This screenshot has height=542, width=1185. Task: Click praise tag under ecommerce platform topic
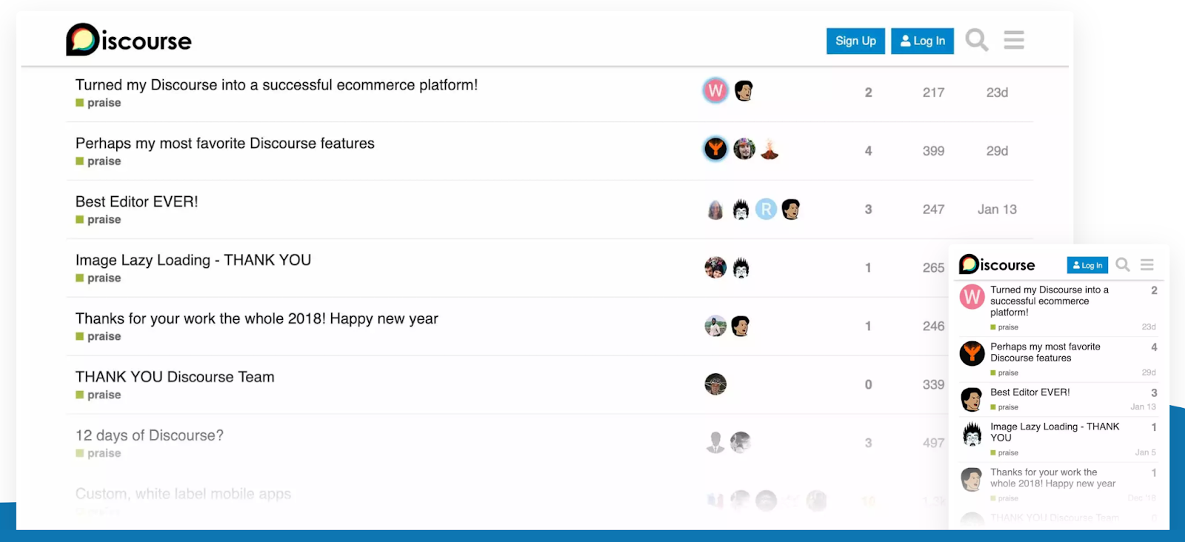click(x=99, y=103)
